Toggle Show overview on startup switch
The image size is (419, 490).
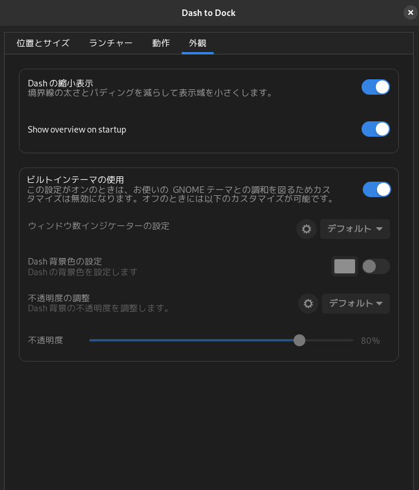(x=376, y=129)
